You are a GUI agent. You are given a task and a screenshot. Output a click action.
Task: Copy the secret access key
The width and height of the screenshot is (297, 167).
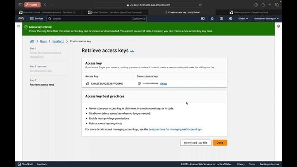tap(139, 83)
